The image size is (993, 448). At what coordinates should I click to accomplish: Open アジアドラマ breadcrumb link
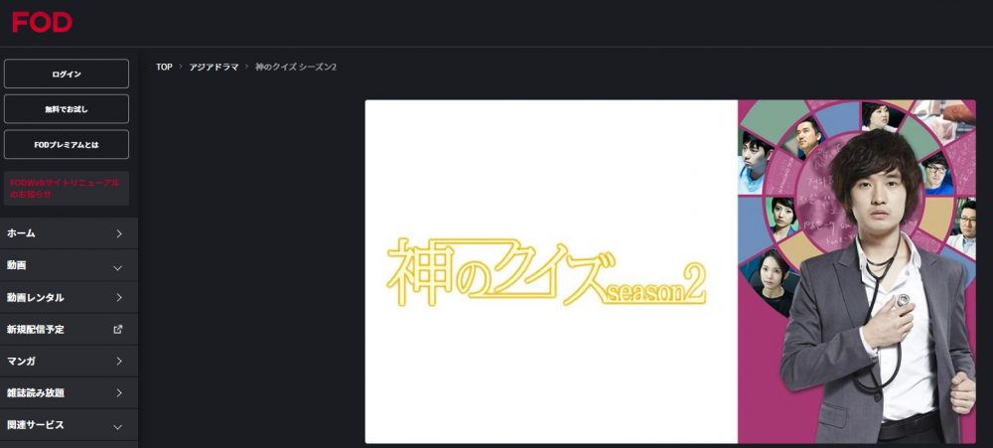213,67
